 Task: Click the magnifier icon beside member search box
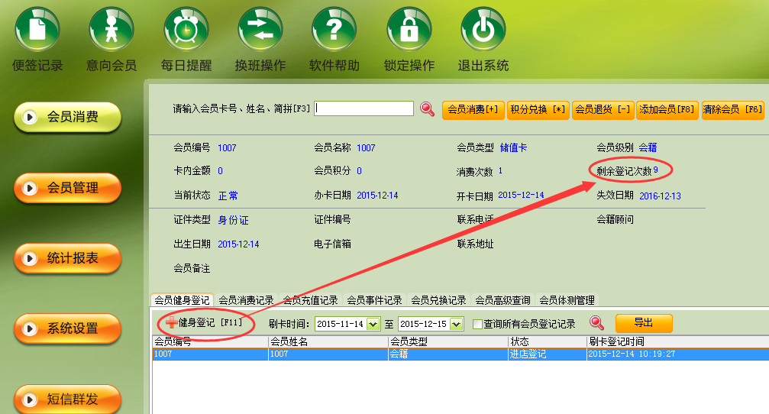(x=428, y=109)
